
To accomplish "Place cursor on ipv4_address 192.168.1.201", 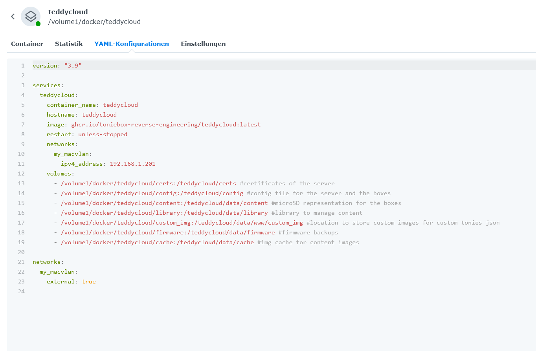I will (132, 164).
